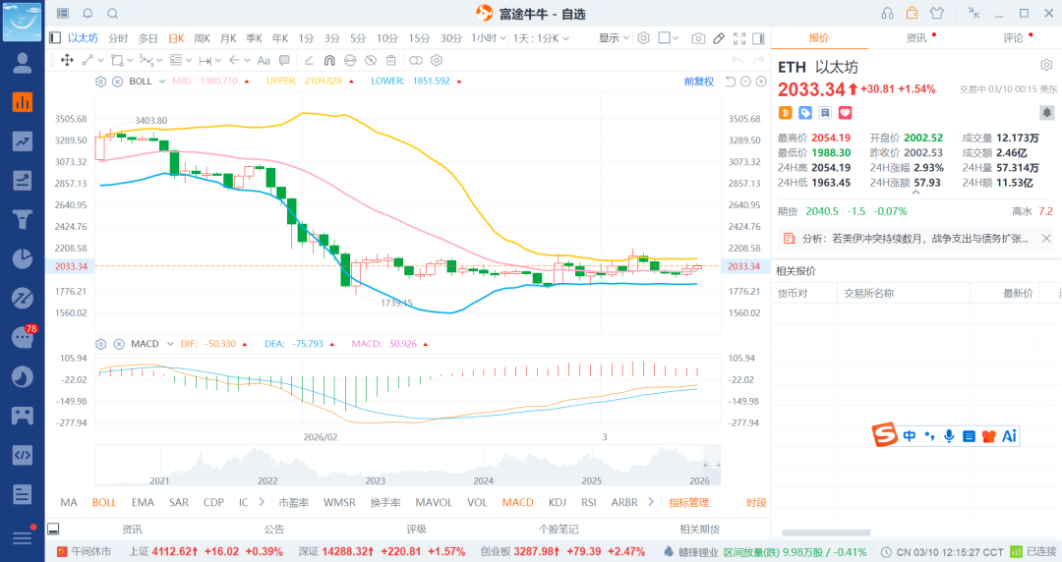The height and width of the screenshot is (562, 1062).
Task: Open the 1小时 interval dropdown
Action: pos(489,38)
